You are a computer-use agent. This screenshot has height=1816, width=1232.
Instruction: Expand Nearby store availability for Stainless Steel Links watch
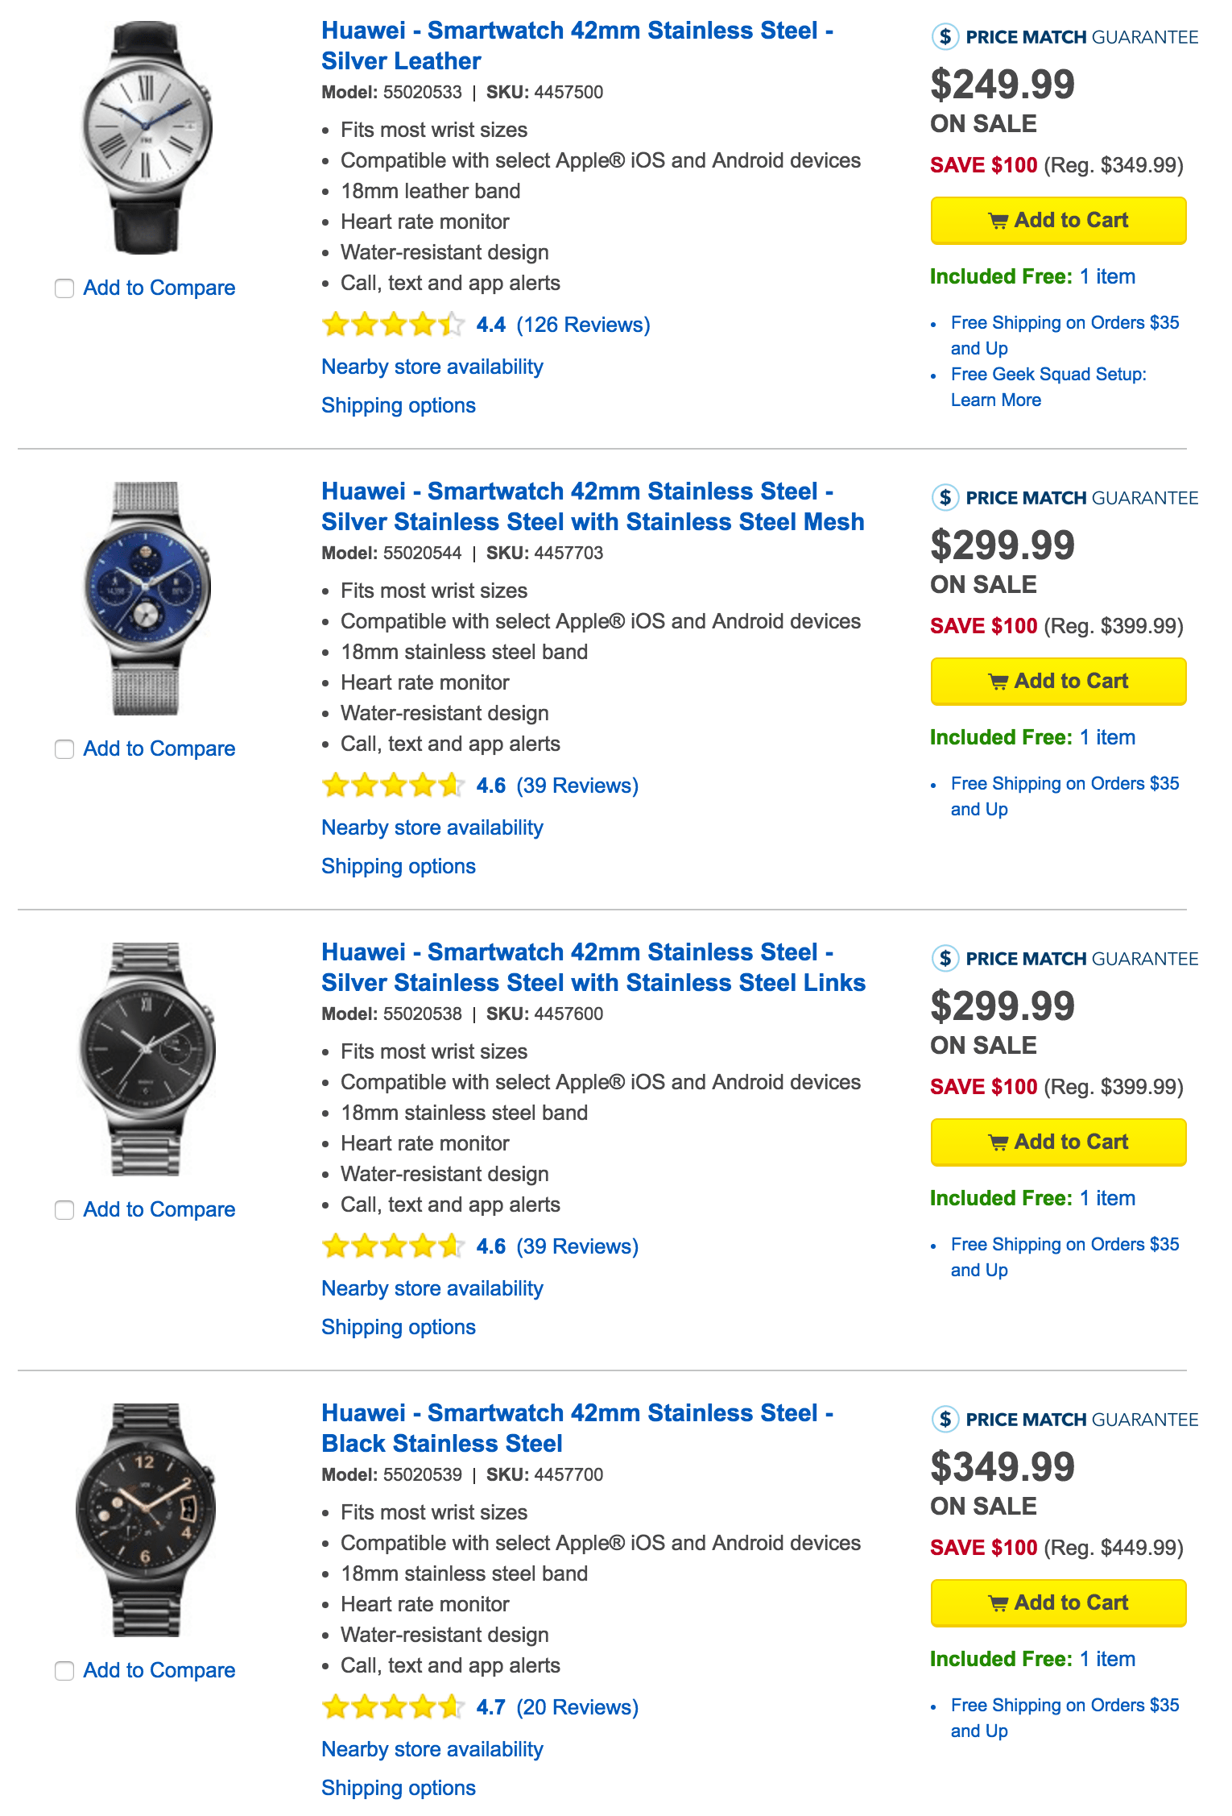point(432,1287)
